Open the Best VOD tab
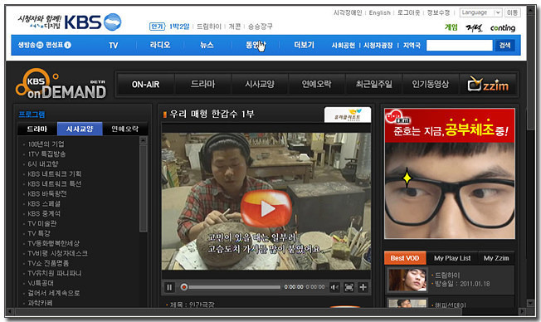541x322 pixels. pyautogui.click(x=405, y=258)
